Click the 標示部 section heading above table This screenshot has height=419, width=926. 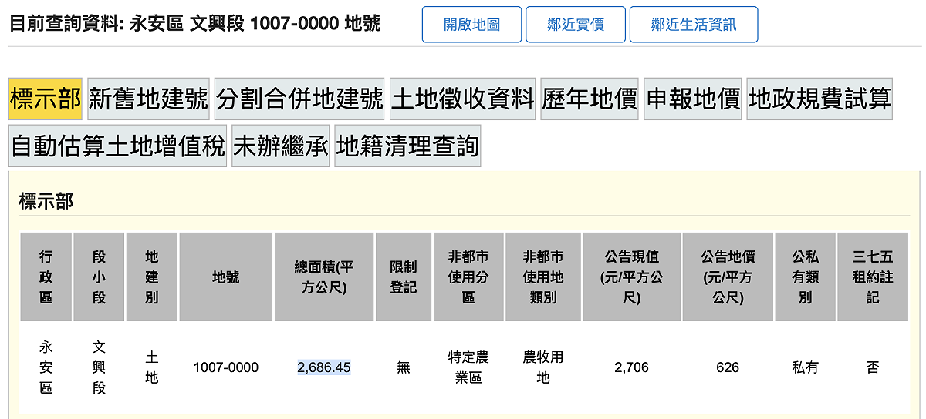[46, 202]
